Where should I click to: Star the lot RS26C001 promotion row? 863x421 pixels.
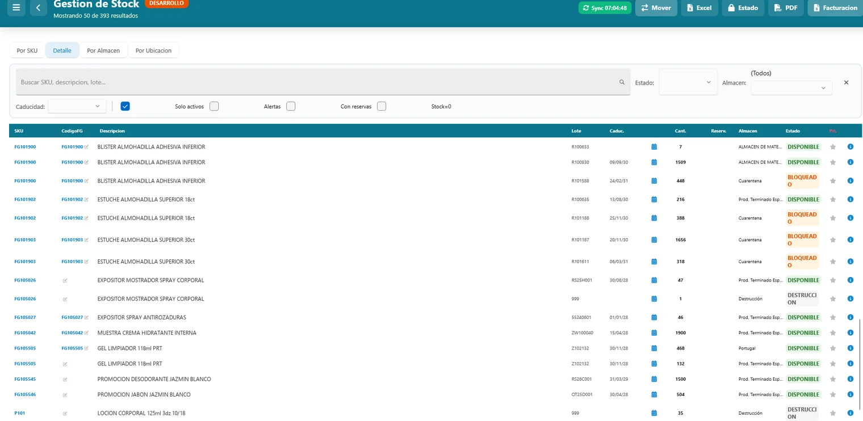point(833,379)
